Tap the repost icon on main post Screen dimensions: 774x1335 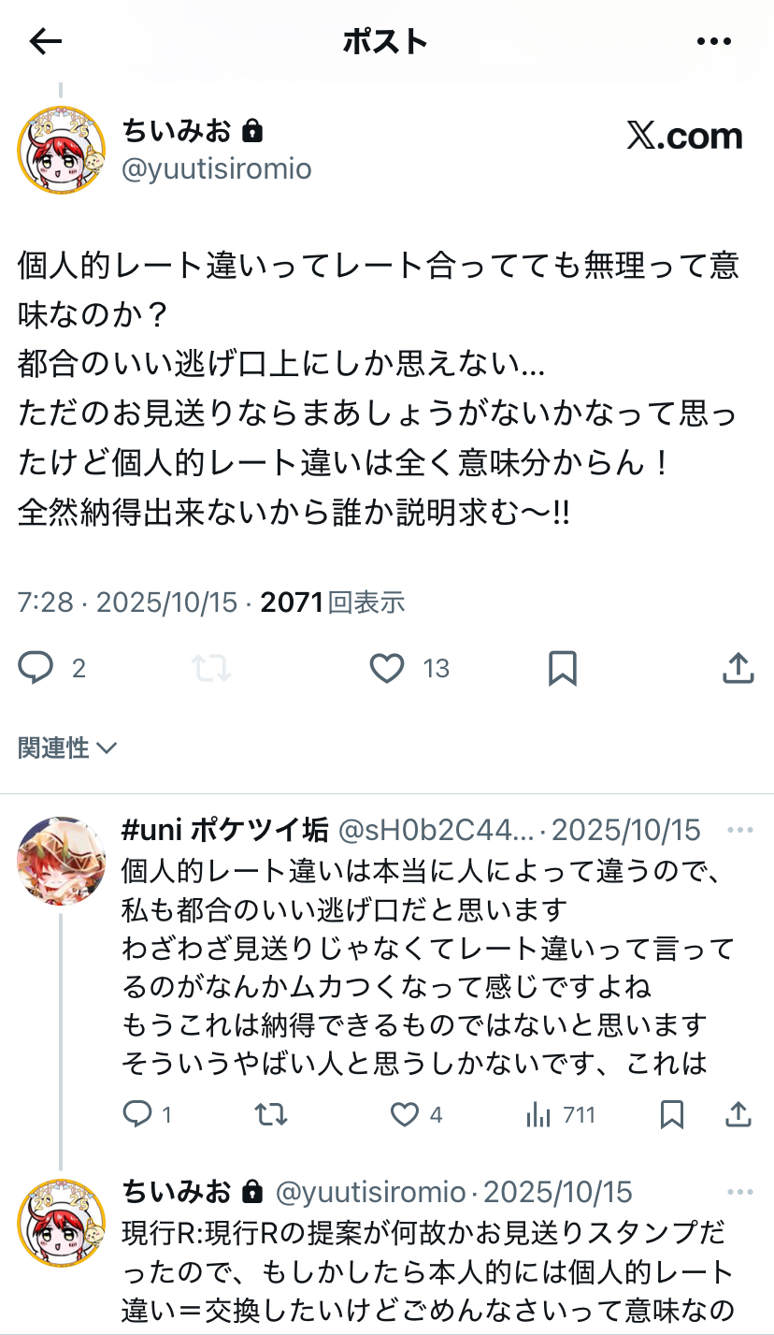(211, 668)
